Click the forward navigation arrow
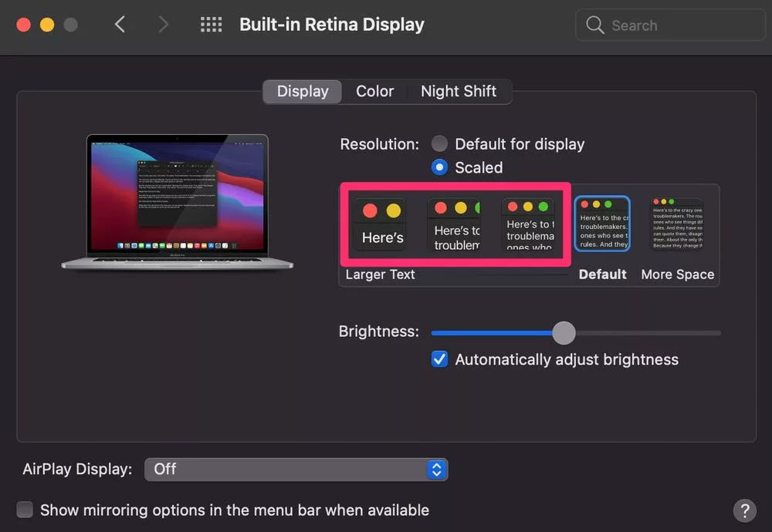The width and height of the screenshot is (772, 532). click(x=163, y=24)
